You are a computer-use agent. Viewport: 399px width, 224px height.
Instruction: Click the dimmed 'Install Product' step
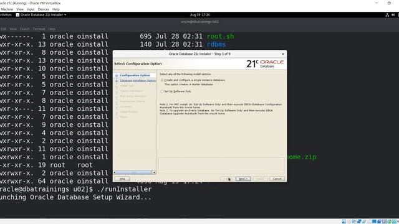pos(128,112)
